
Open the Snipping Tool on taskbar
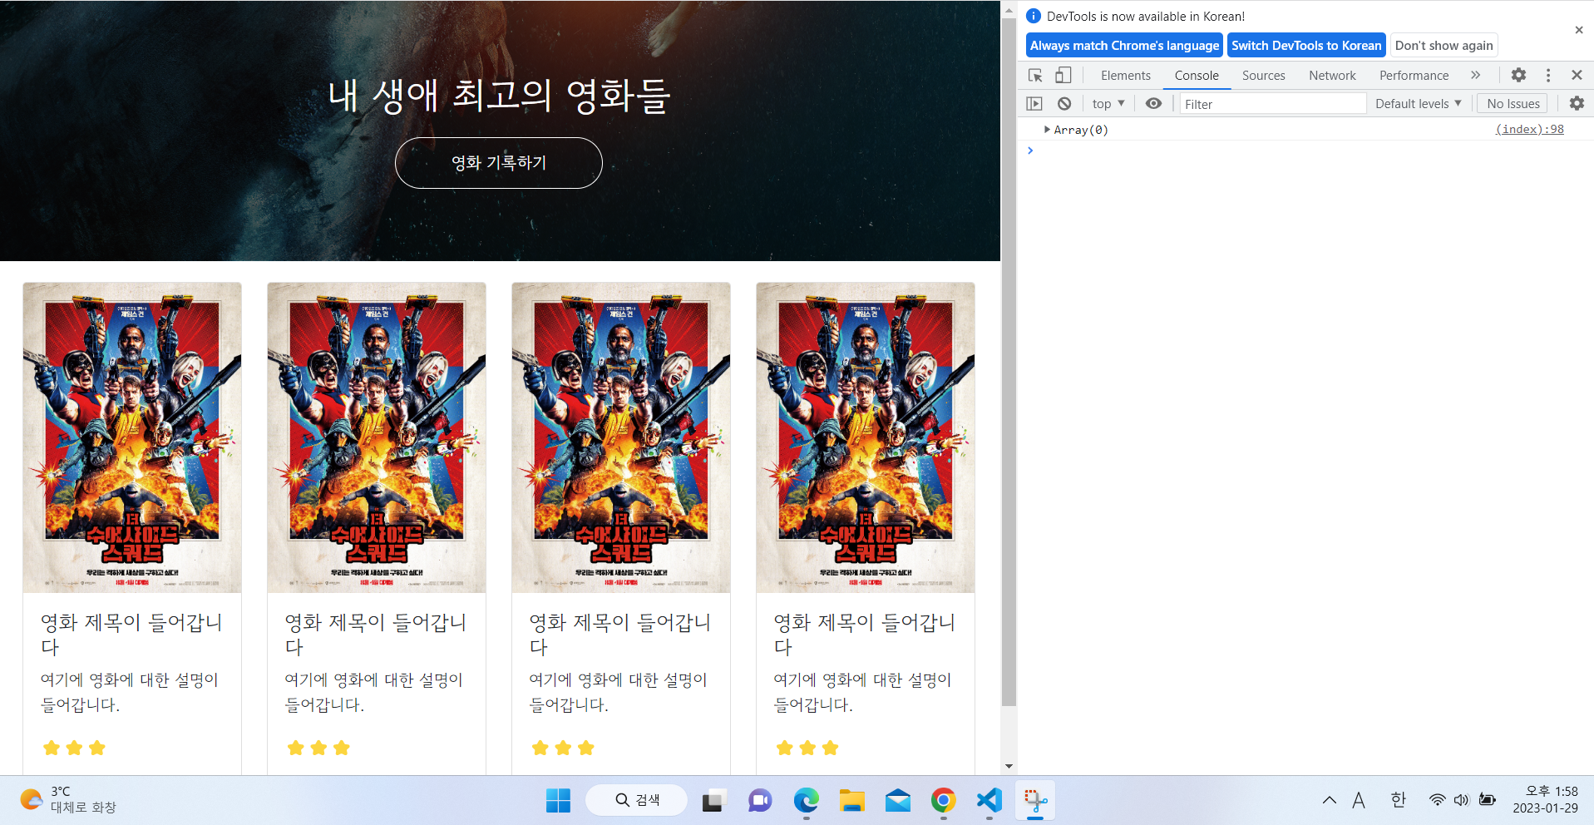(1035, 801)
